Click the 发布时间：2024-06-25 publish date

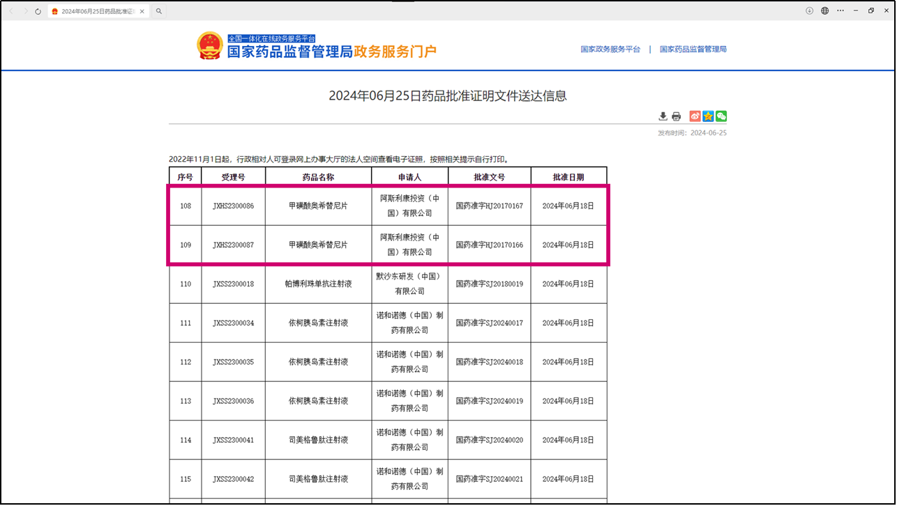(x=692, y=133)
